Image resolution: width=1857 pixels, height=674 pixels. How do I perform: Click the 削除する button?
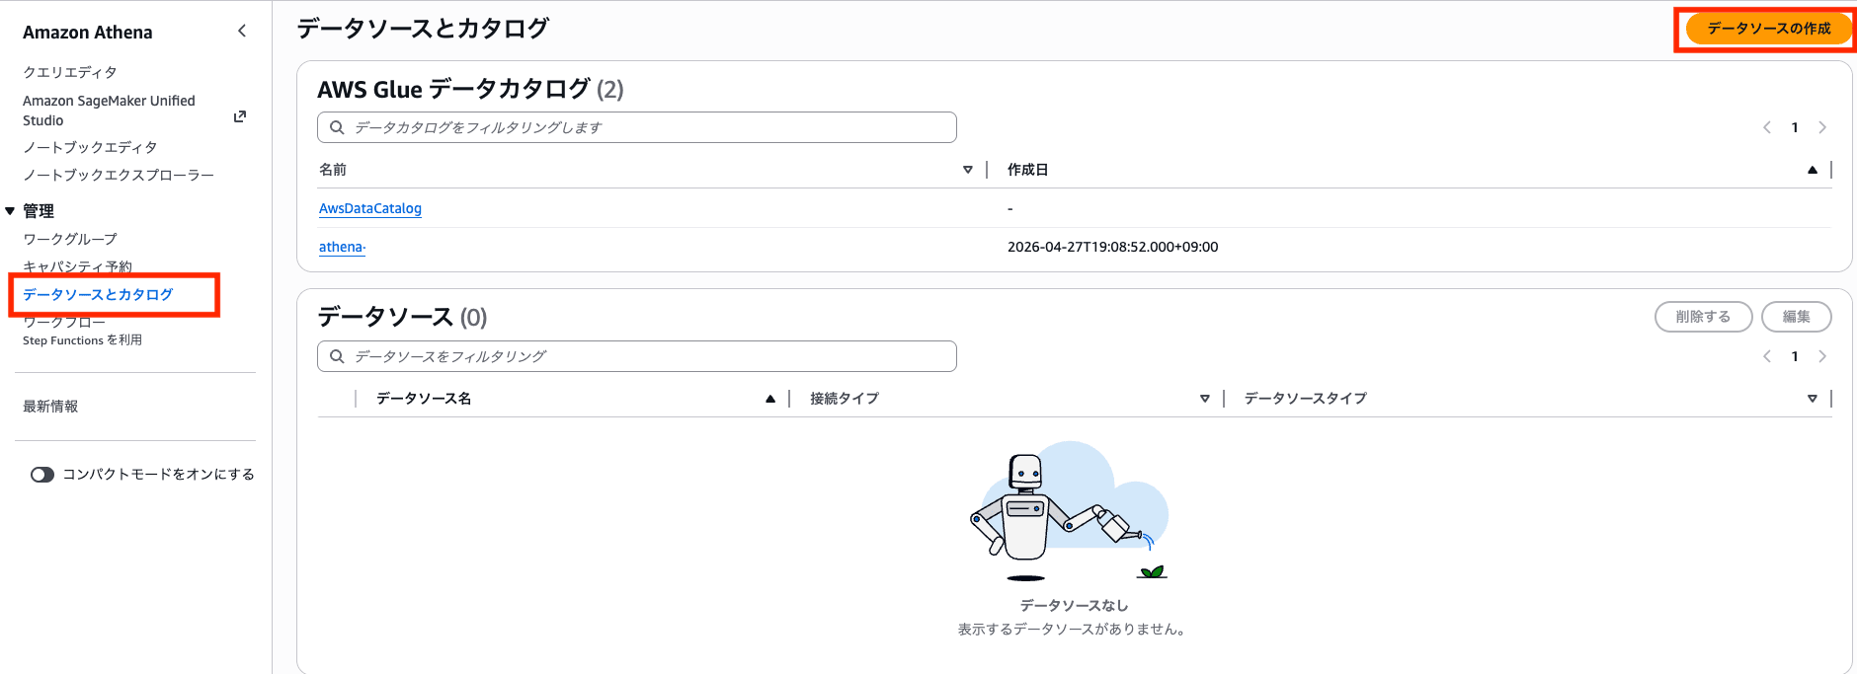point(1703,317)
